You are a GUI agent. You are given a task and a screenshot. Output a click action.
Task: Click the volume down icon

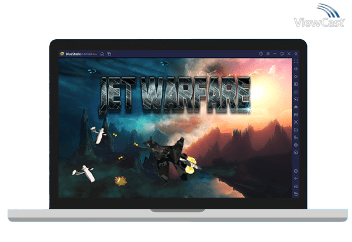(x=296, y=77)
